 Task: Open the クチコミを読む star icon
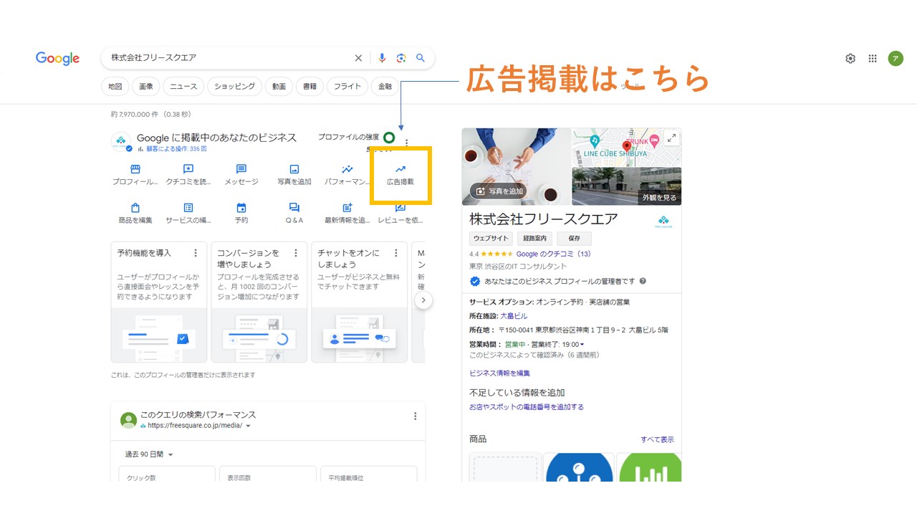(188, 169)
